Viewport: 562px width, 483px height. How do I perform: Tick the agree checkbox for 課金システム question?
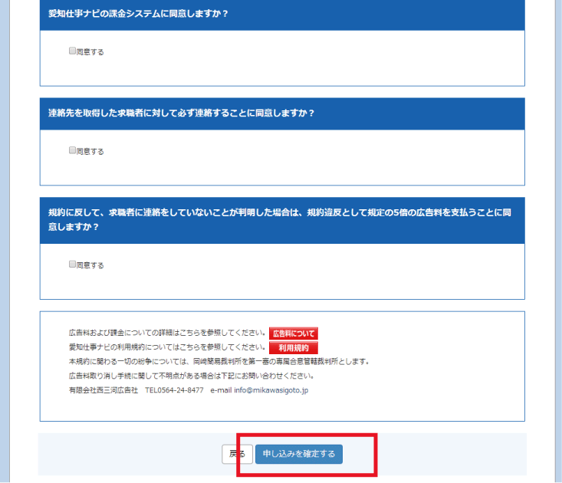[x=72, y=51]
